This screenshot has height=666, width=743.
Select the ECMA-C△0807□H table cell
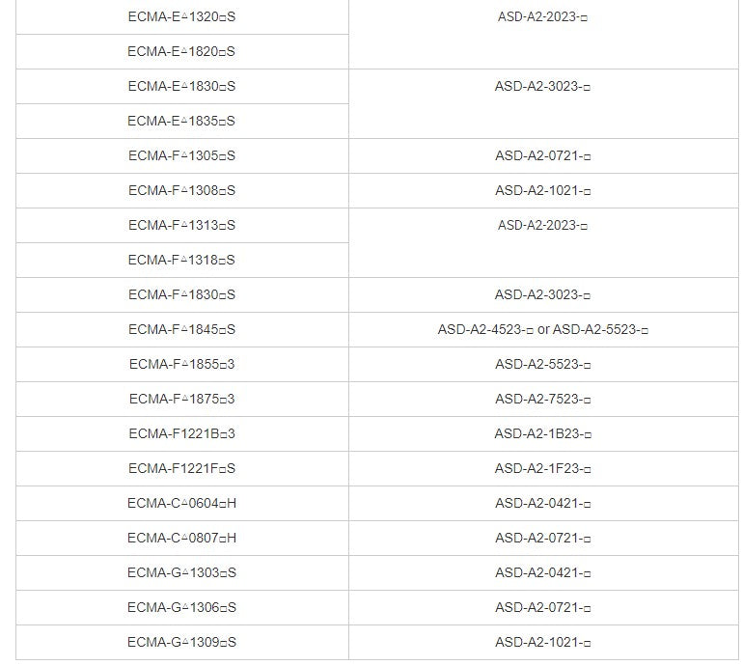click(x=181, y=539)
